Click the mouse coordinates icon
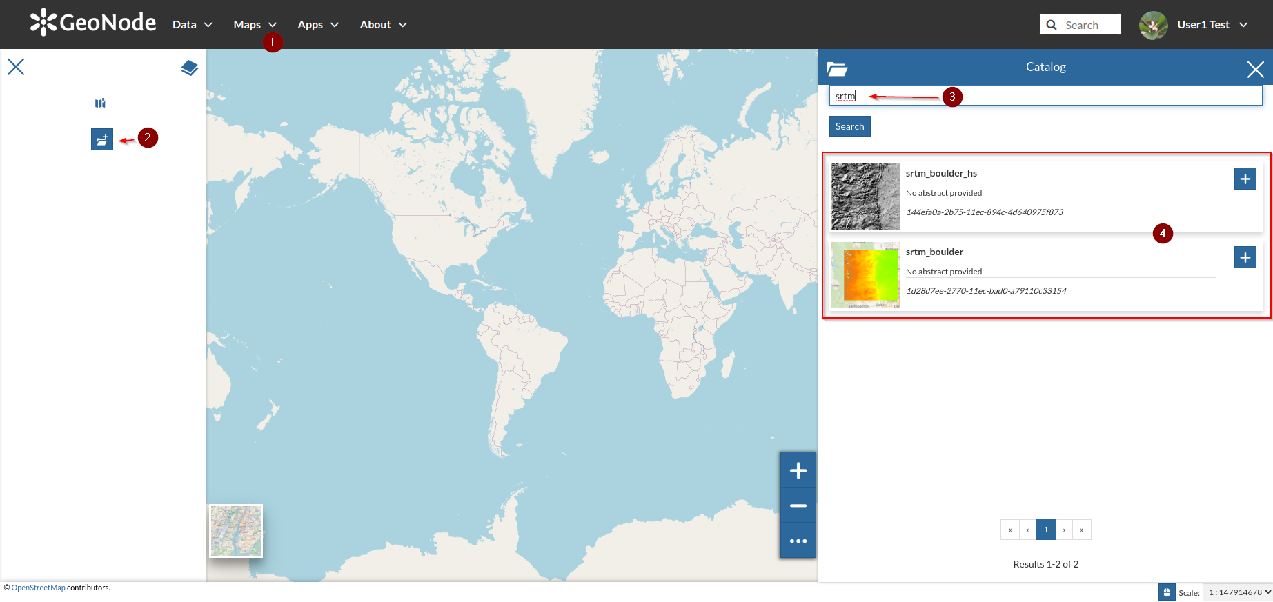Image resolution: width=1273 pixels, height=602 pixels. tap(1167, 592)
